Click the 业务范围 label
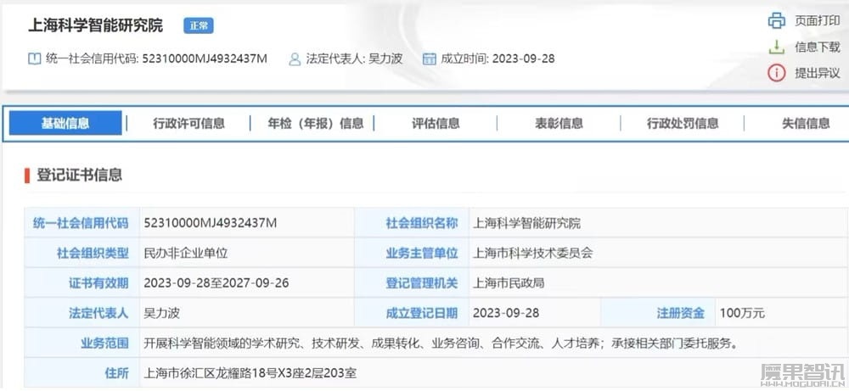The width and height of the screenshot is (849, 391). (x=104, y=343)
